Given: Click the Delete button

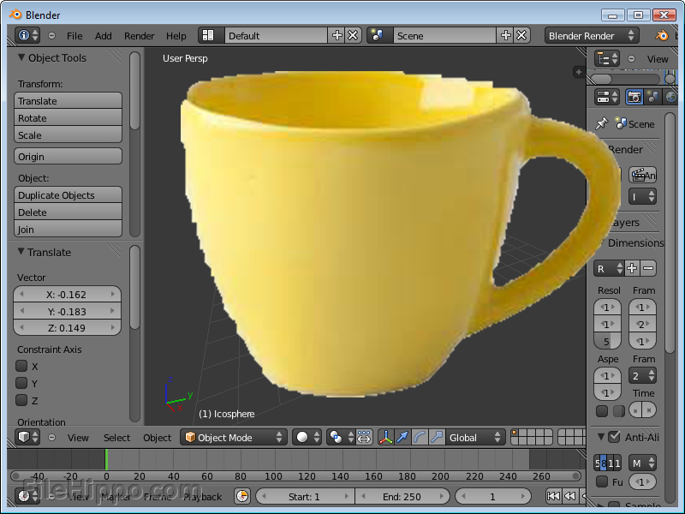Looking at the screenshot, I should point(68,212).
